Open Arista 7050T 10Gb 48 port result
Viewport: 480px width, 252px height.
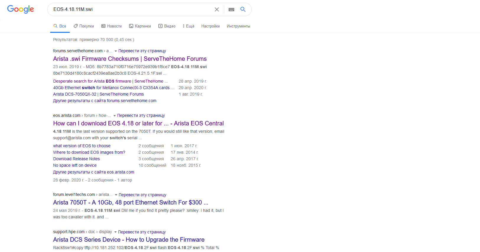tap(131, 202)
